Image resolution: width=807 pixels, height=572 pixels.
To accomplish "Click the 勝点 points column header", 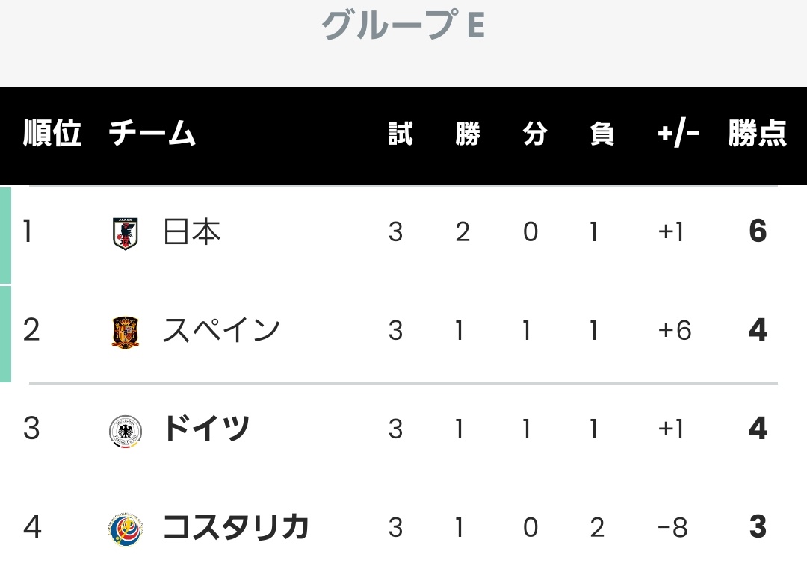I will point(758,133).
